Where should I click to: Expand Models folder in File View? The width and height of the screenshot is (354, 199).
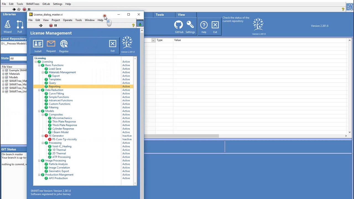[3, 77]
